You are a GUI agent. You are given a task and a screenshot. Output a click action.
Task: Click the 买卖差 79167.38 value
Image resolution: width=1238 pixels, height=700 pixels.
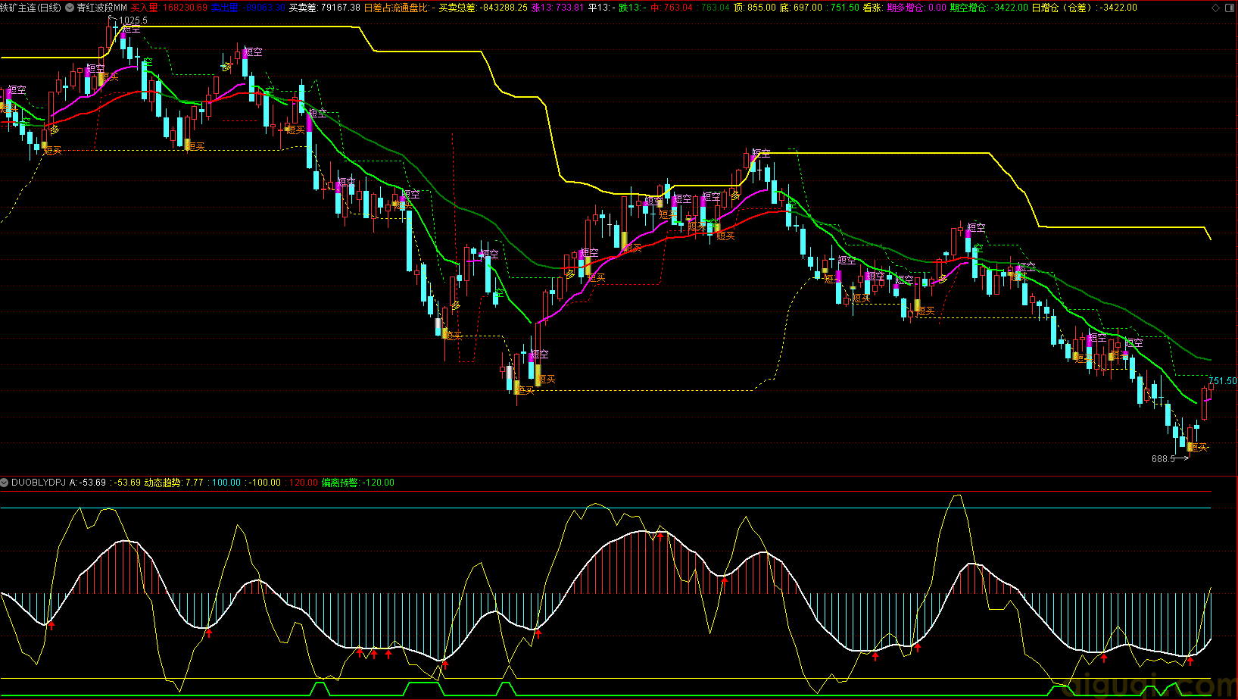(325, 8)
